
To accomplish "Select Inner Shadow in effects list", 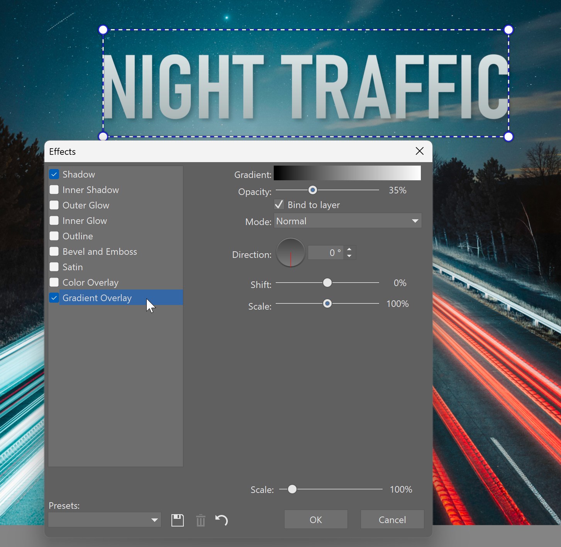I will click(x=91, y=190).
